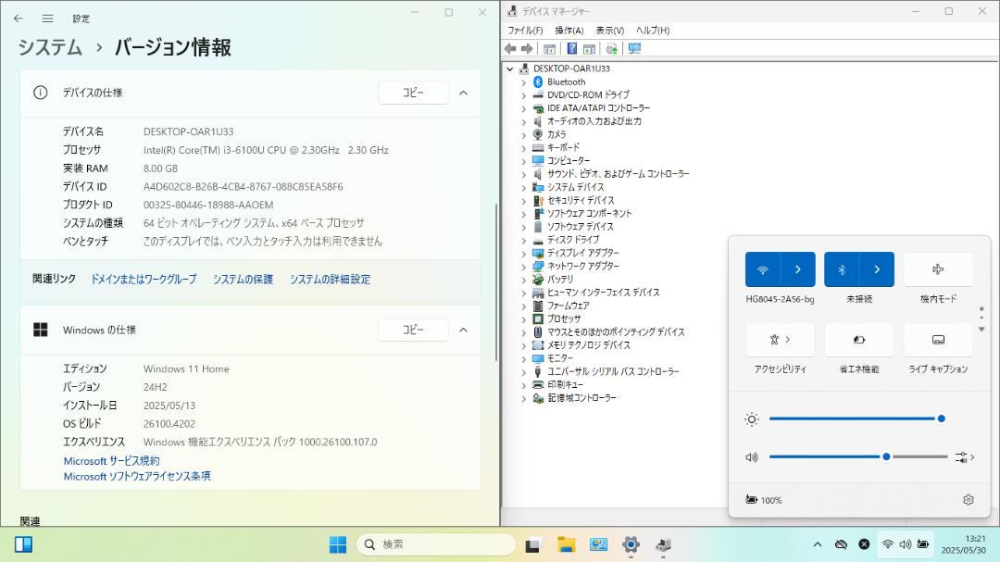Screen dimensions: 1000x562
Task: Show Bluetooth devices via arrow button
Action: point(877,269)
